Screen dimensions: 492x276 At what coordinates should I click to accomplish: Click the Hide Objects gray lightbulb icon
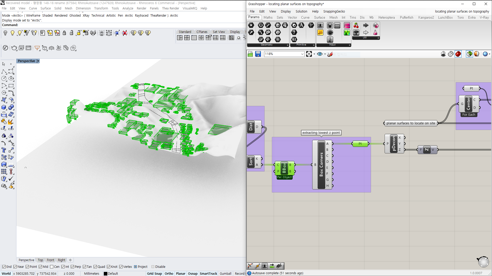pyautogui.click(x=5, y=33)
